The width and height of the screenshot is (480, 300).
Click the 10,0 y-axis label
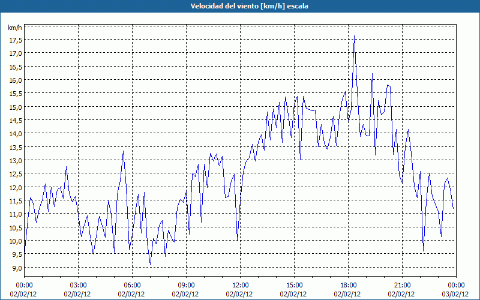coord(16,241)
